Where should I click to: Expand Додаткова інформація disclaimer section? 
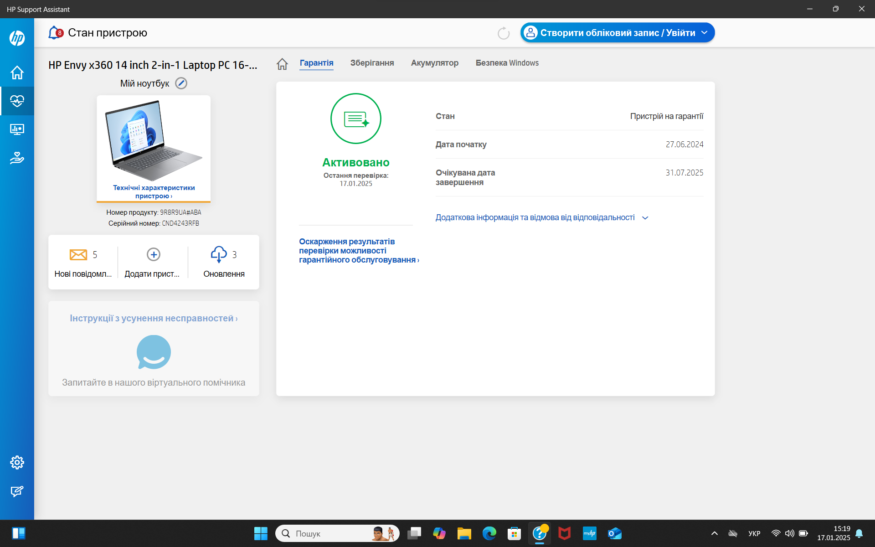click(x=542, y=217)
